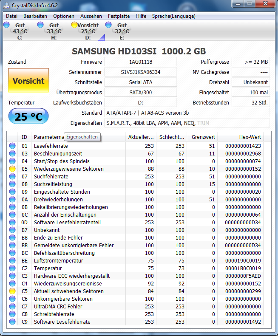Click the blue status orb for drive C:
Image resolution: width=278 pixels, height=336 pixels.
(7, 25)
